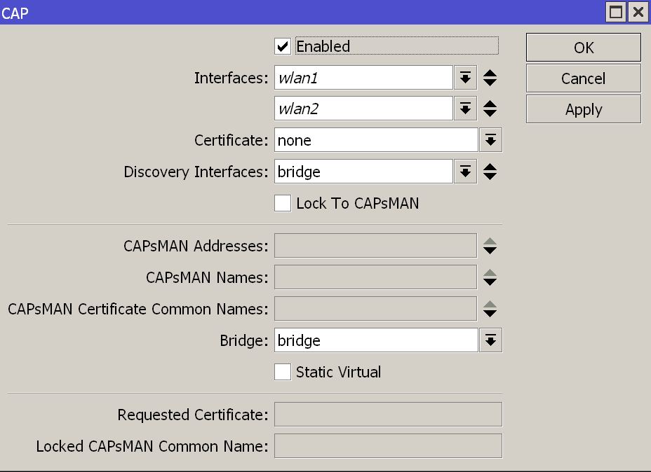Image resolution: width=651 pixels, height=472 pixels.
Task: Open wlan2 interface dropdown
Action: pos(465,109)
